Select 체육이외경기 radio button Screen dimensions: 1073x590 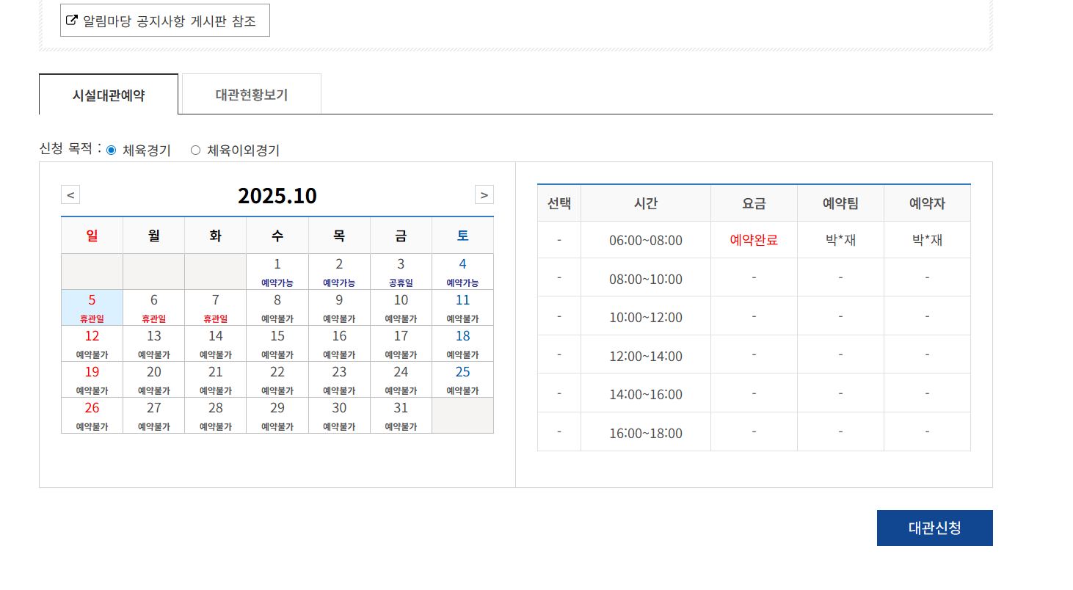tap(195, 150)
